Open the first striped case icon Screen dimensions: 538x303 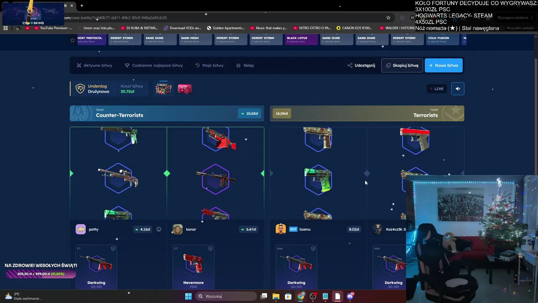click(x=164, y=88)
